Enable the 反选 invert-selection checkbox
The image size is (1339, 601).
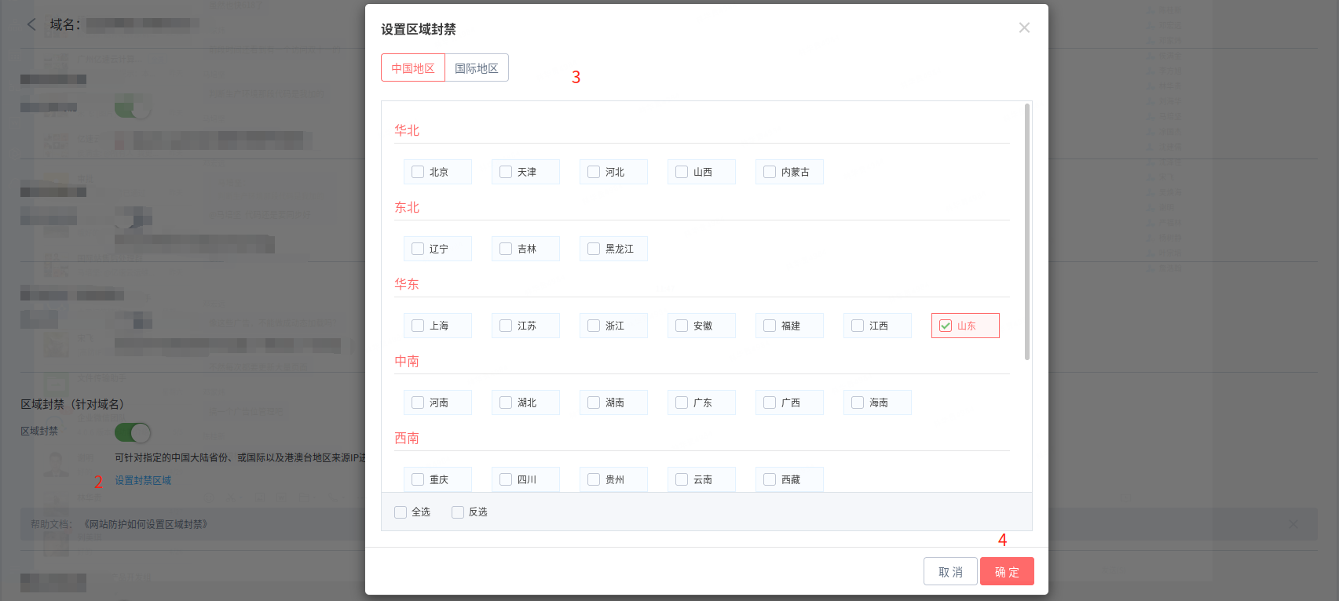(458, 512)
